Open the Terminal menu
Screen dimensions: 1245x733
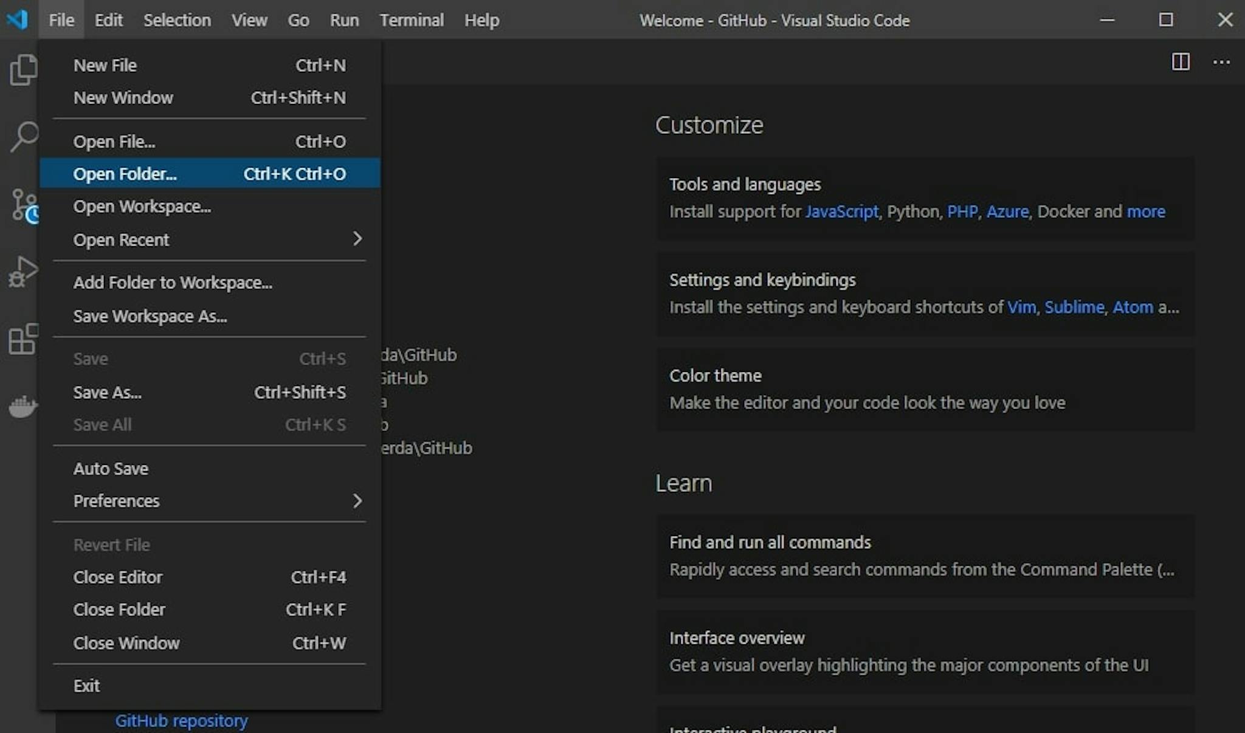point(412,20)
